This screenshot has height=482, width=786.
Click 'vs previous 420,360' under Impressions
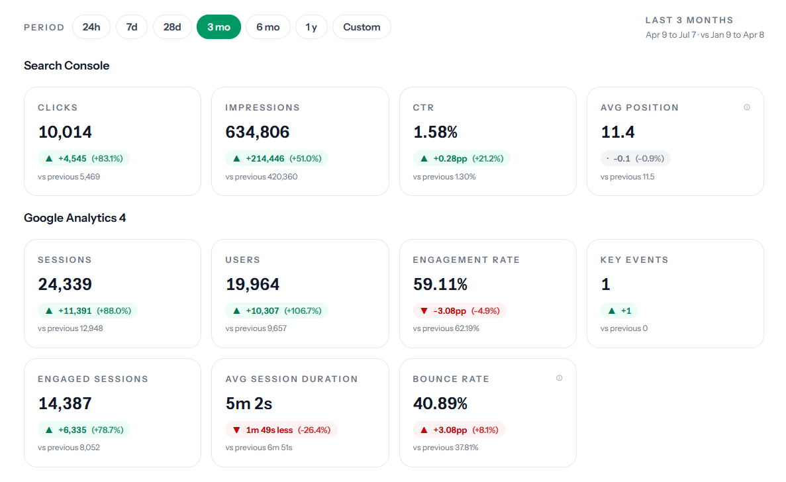tap(261, 177)
